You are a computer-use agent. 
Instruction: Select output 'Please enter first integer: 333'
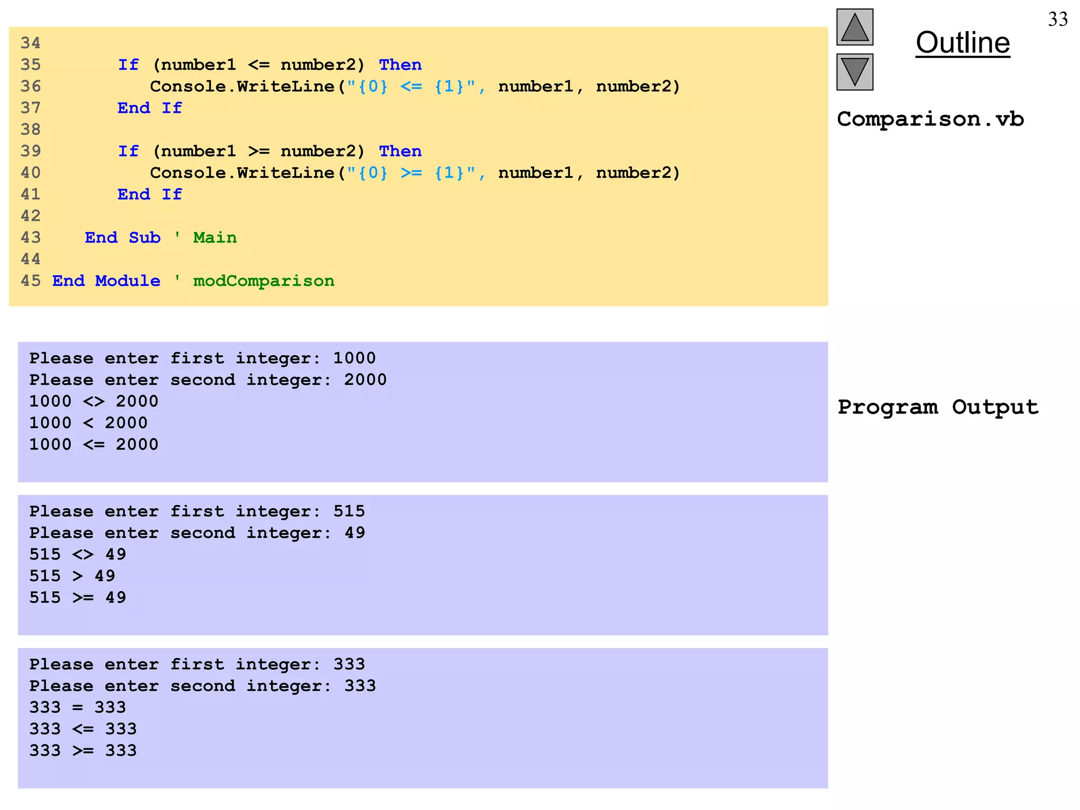(x=197, y=664)
